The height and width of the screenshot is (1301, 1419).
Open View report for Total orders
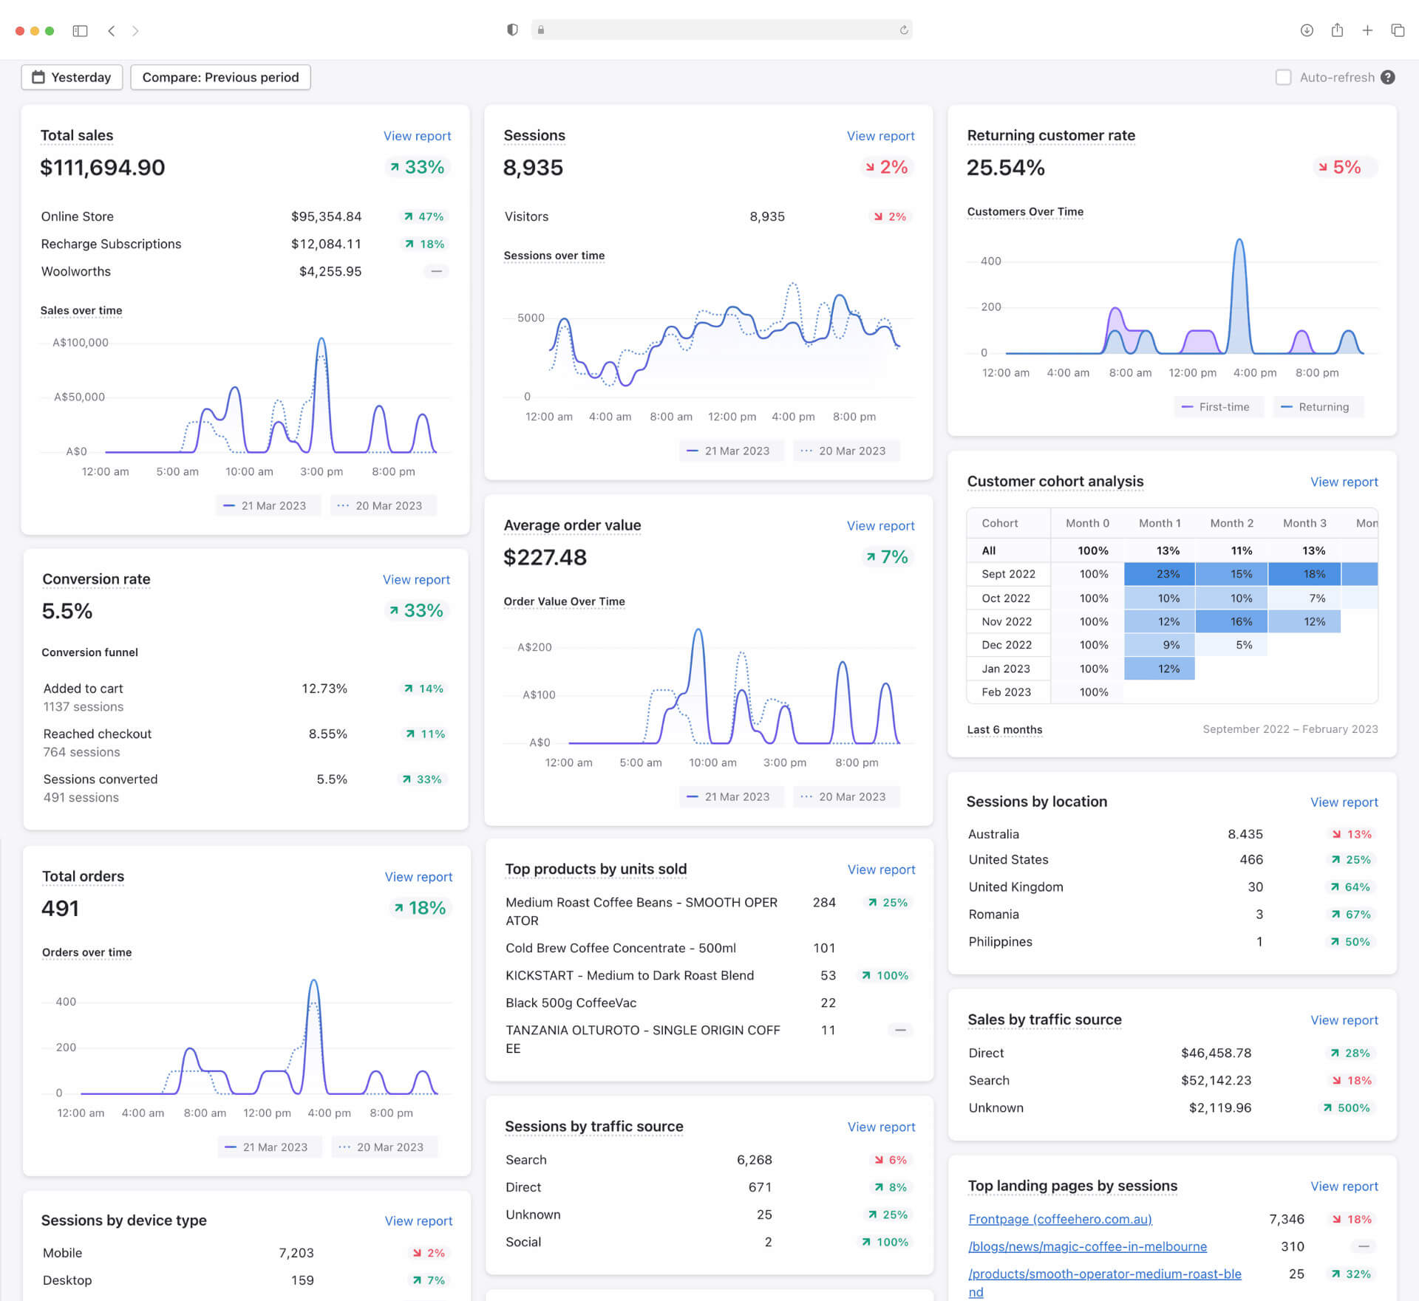(418, 877)
